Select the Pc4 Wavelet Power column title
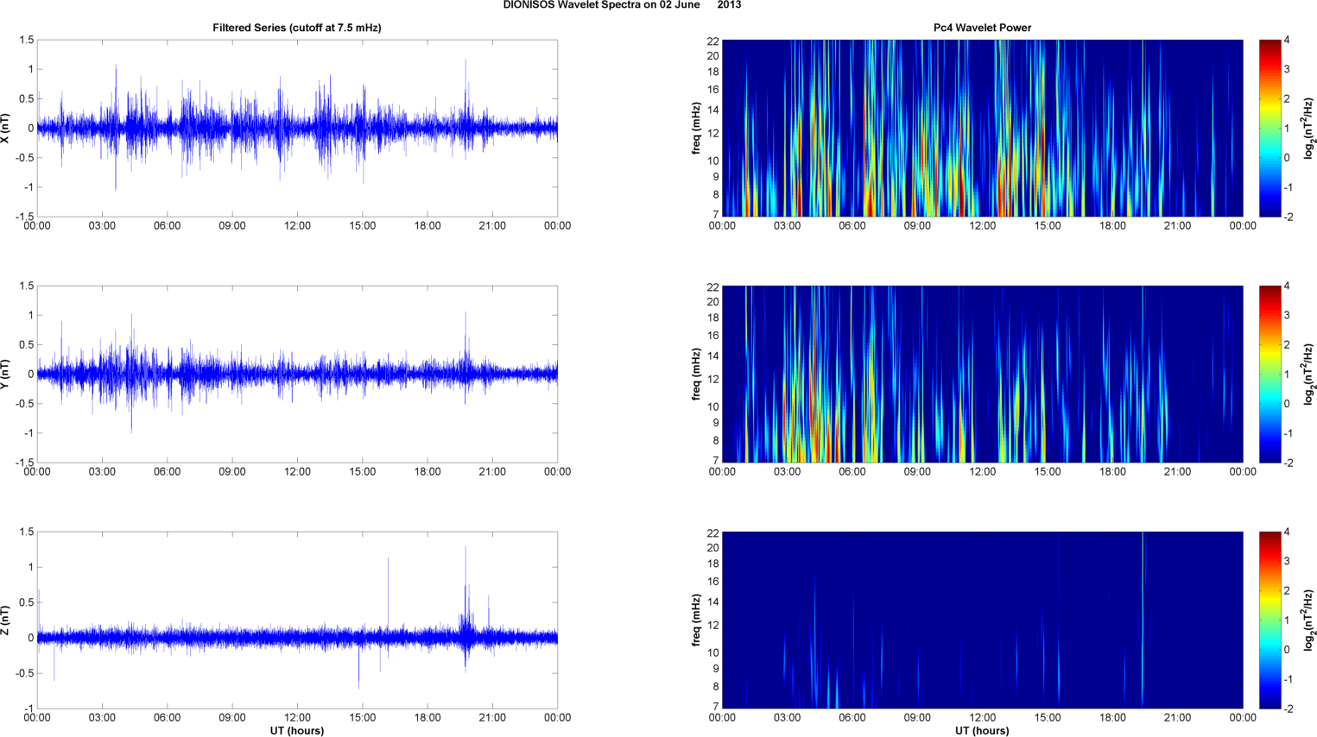The width and height of the screenshot is (1317, 737). point(982,28)
